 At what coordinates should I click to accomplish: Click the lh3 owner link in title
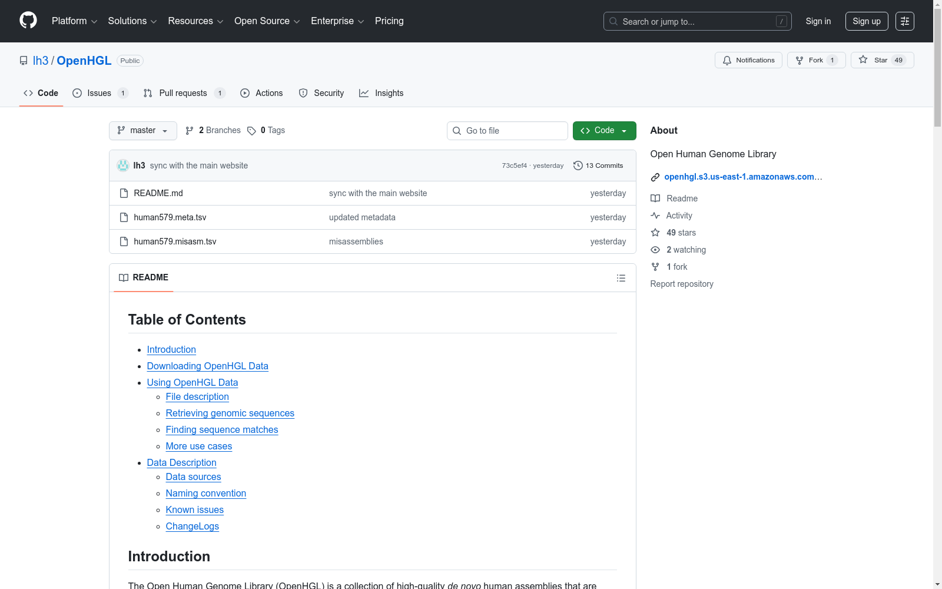coord(41,61)
